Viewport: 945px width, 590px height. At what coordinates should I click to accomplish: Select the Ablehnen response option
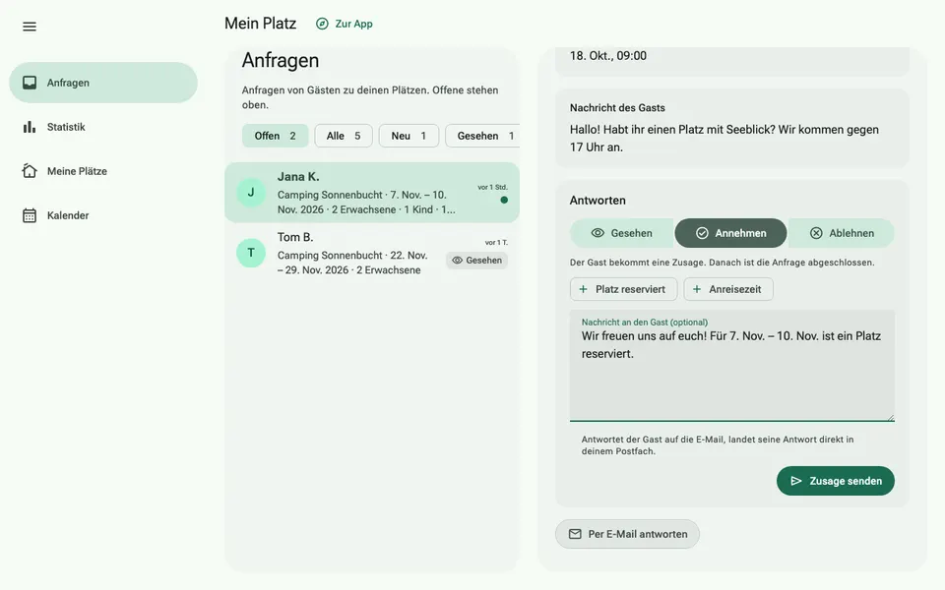click(842, 233)
